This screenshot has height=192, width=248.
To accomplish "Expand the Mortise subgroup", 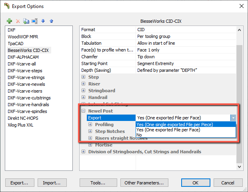I will click(x=90, y=145).
